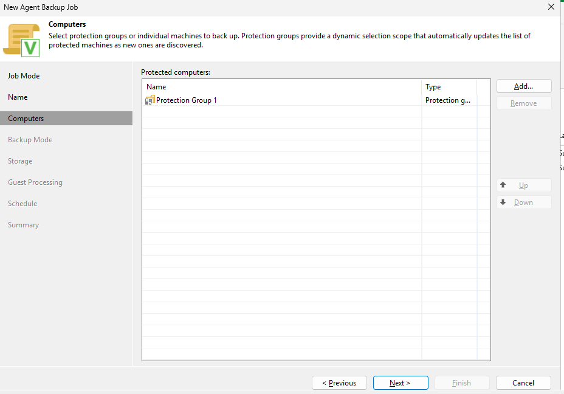The height and width of the screenshot is (394, 564).
Task: Click the Down arrow icon
Action: point(503,202)
